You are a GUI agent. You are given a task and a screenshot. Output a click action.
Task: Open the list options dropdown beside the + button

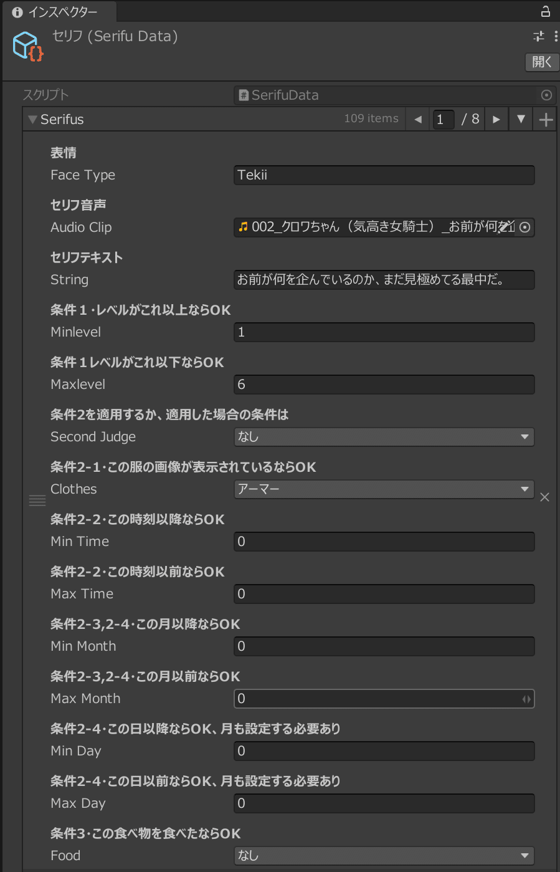click(520, 119)
